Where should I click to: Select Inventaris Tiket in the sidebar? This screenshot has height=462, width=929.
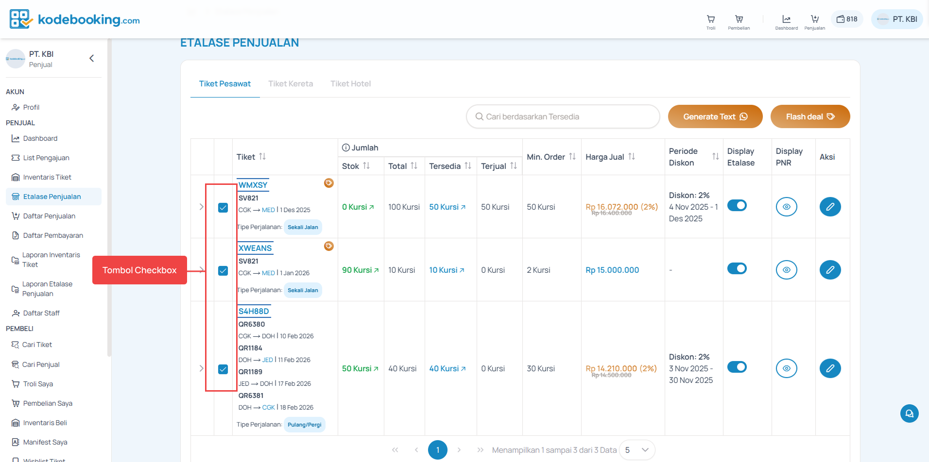[47, 177]
